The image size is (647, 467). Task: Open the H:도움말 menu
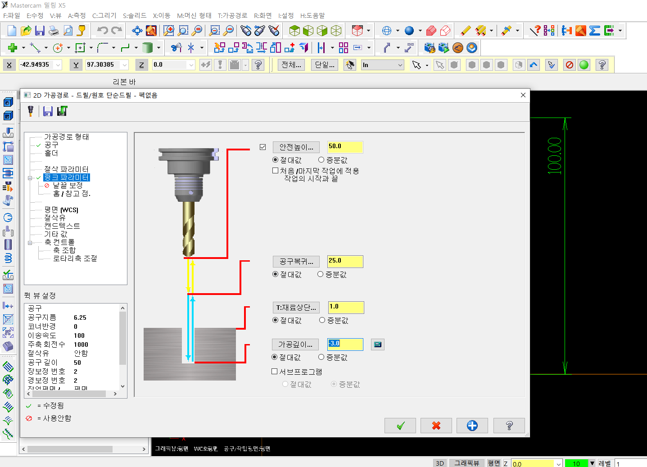(x=312, y=15)
